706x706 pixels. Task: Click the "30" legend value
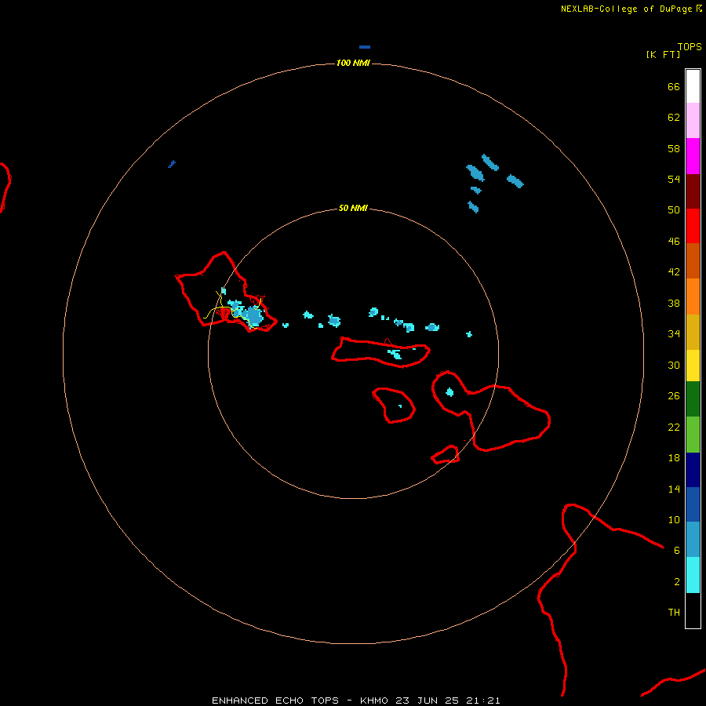[x=674, y=365]
